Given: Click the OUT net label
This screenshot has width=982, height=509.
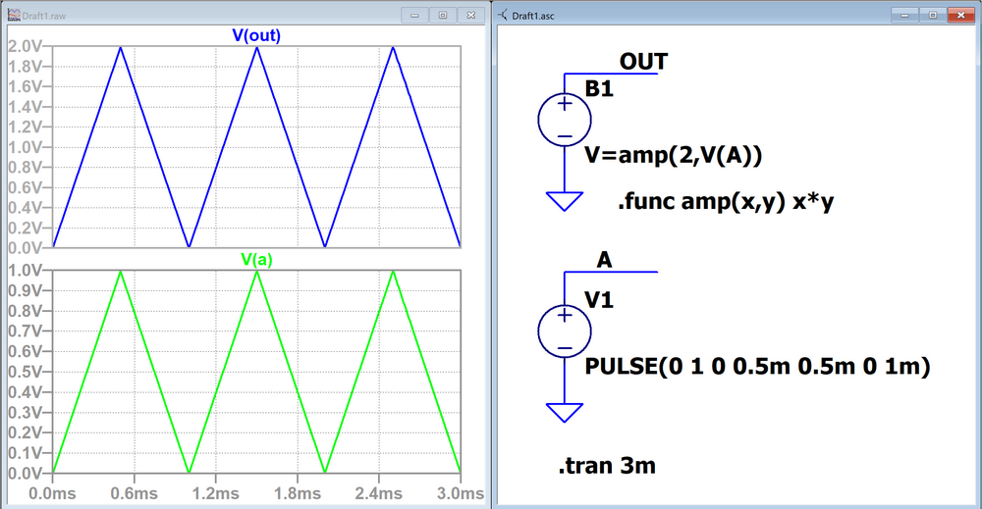Looking at the screenshot, I should coord(643,63).
